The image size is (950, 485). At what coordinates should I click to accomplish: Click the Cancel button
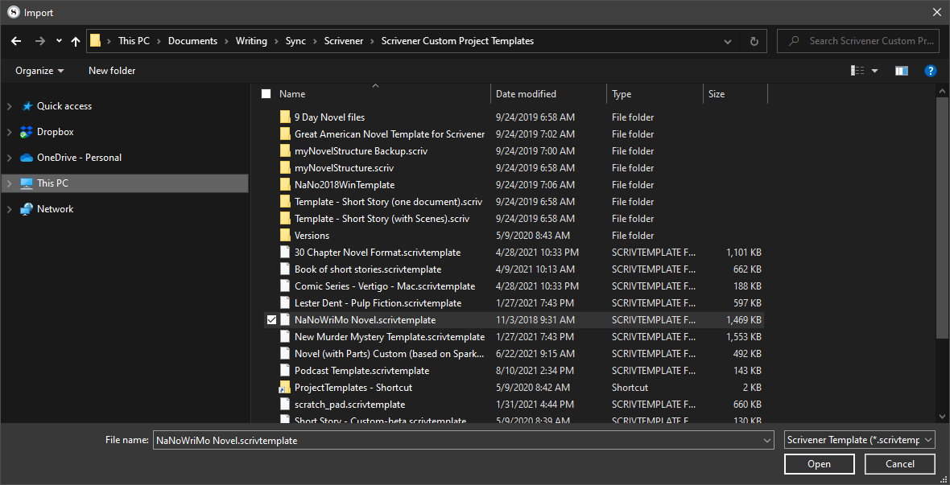click(900, 464)
